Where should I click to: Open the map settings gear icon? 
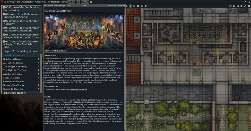click(249, 6)
